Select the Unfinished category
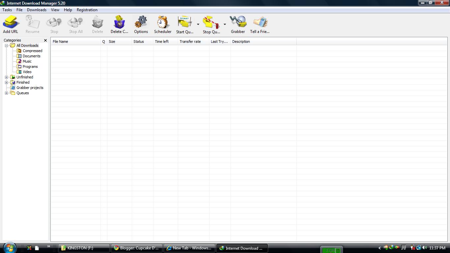Image resolution: width=450 pixels, height=253 pixels. pyautogui.click(x=25, y=77)
